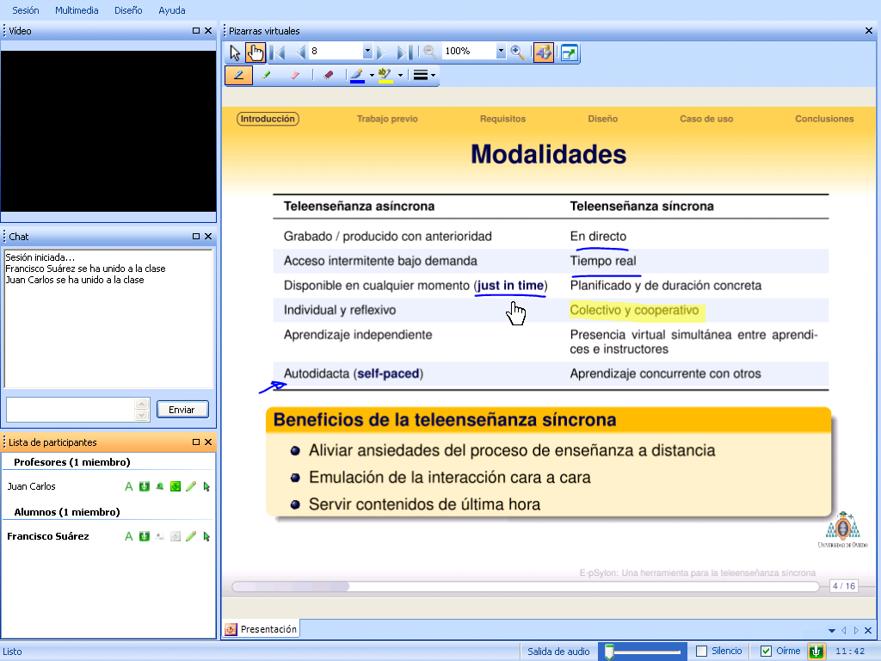This screenshot has height=661, width=881.
Task: Toggle Francisco Suárez's video broadcast icon
Action: pyautogui.click(x=176, y=537)
